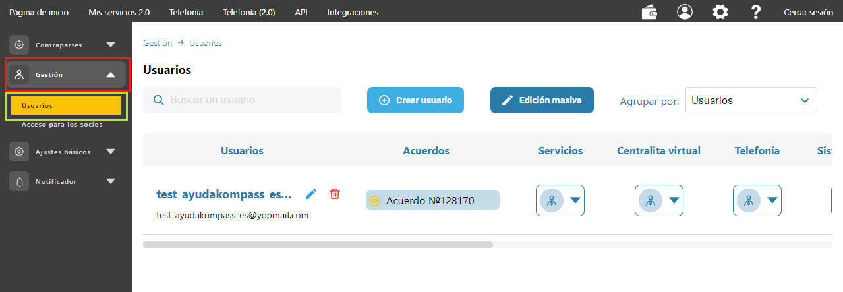
Task: Open the API menu item
Action: tap(301, 12)
